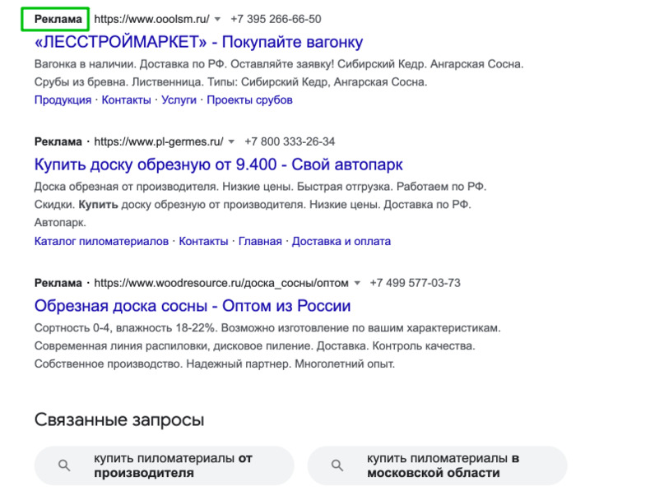
Task: Click Реклама label of woodresource ad
Action: pos(58,284)
